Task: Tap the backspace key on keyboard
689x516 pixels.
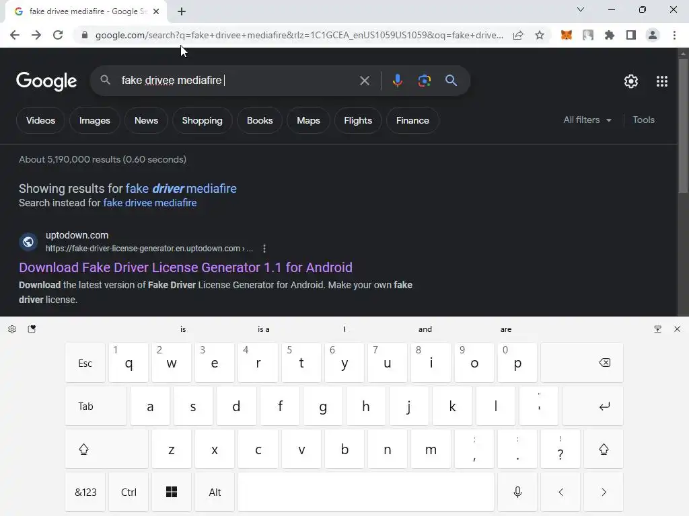Action: pos(582,362)
